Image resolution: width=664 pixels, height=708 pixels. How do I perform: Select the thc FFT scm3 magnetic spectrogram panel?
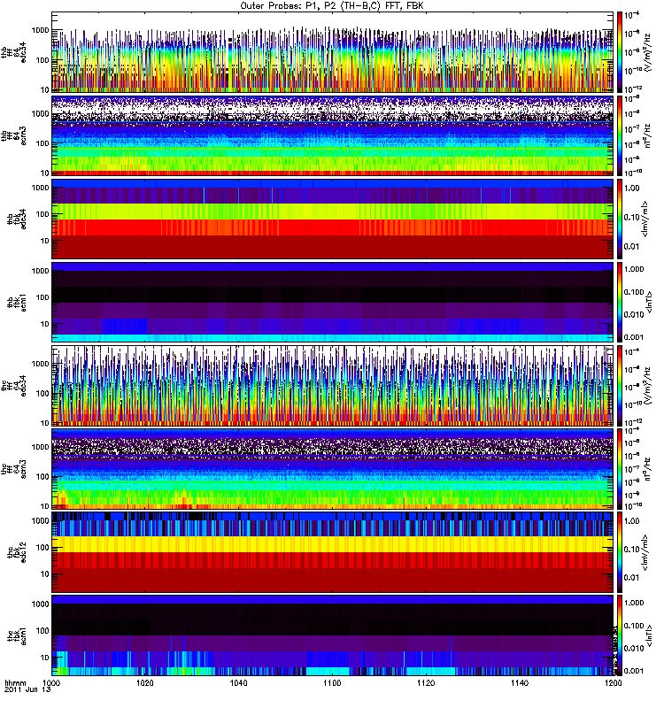pyautogui.click(x=332, y=469)
